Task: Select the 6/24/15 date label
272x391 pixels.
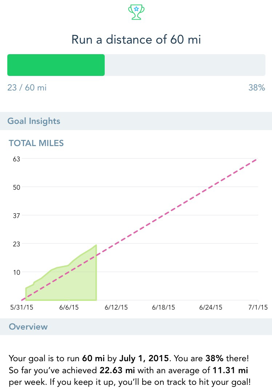Action: 211,307
